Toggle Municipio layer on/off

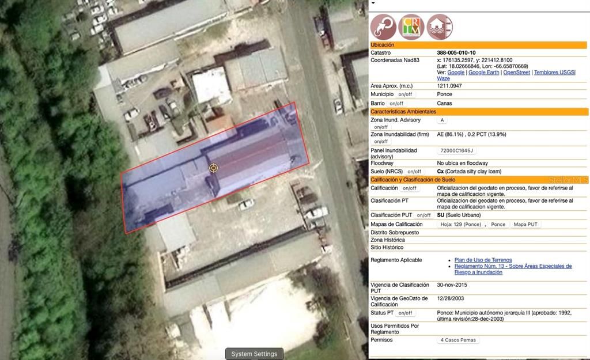tap(405, 94)
